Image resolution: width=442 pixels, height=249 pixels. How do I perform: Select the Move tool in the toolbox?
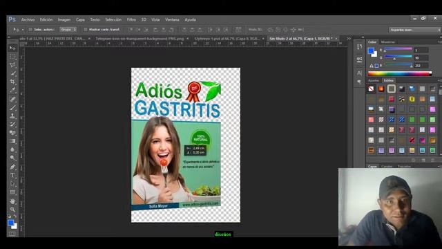pyautogui.click(x=12, y=48)
